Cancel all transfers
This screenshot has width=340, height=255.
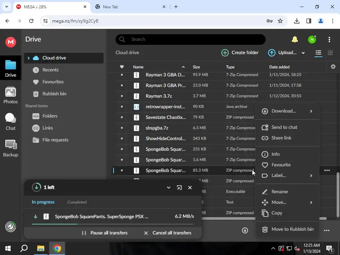pos(168,233)
